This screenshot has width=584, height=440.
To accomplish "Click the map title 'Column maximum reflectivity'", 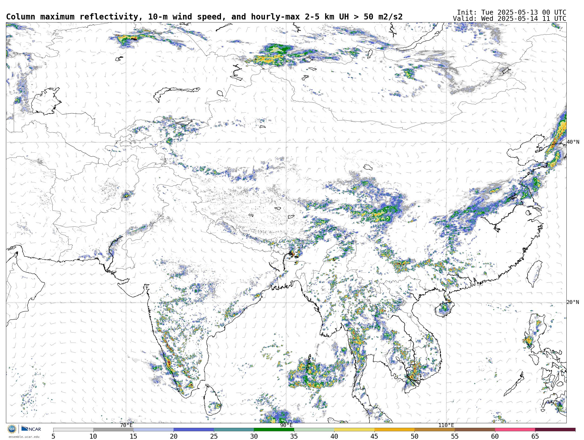I will [74, 17].
